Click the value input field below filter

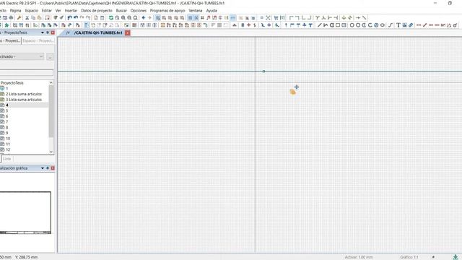tap(27, 72)
